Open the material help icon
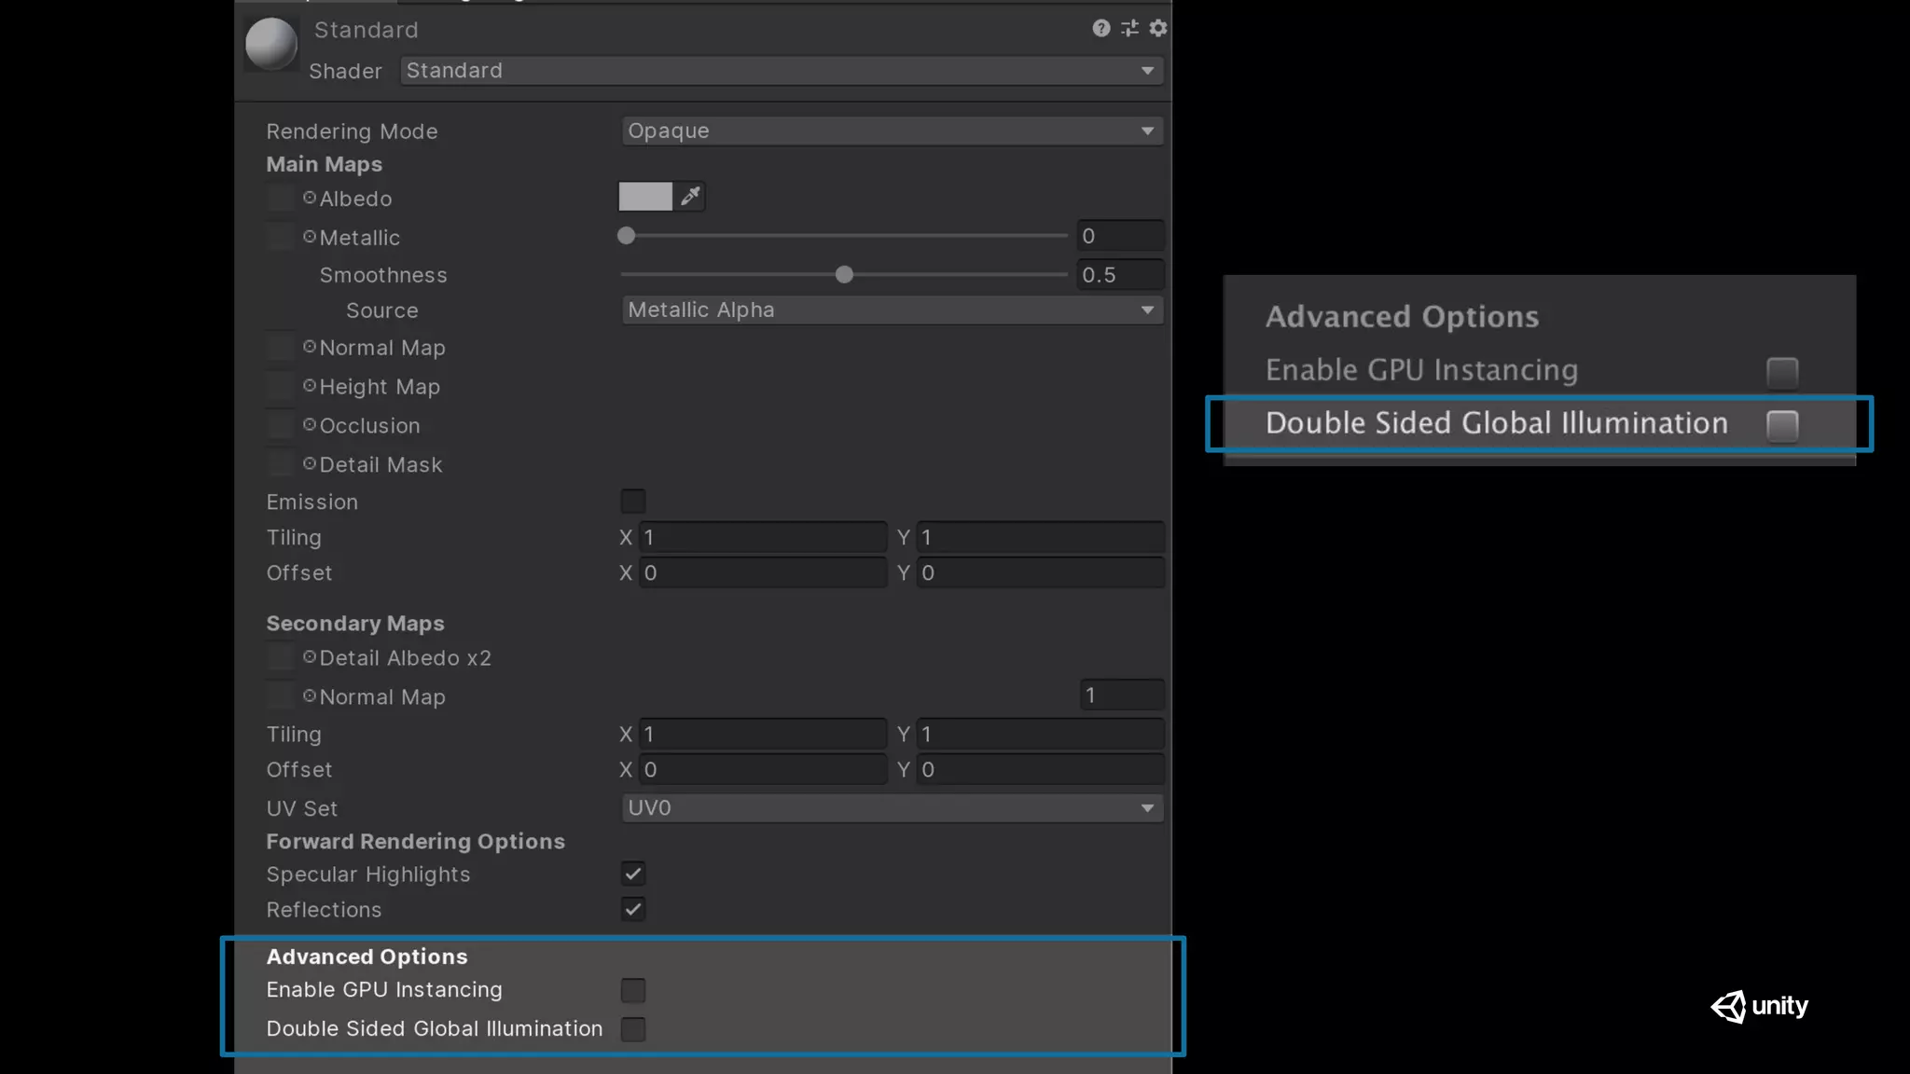This screenshot has width=1910, height=1074. tap(1100, 28)
